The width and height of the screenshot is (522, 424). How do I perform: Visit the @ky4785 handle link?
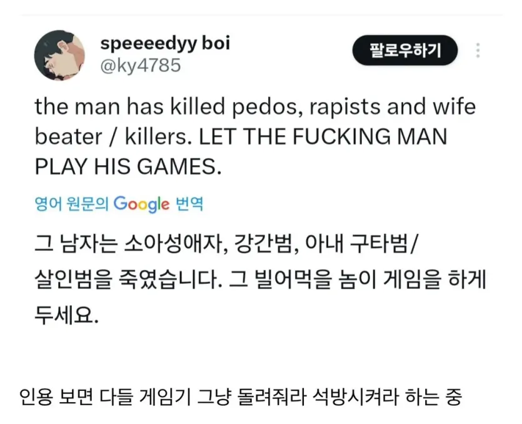pyautogui.click(x=140, y=65)
